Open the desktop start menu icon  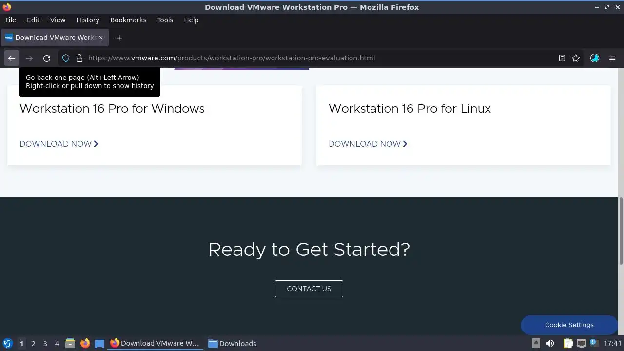click(x=7, y=343)
